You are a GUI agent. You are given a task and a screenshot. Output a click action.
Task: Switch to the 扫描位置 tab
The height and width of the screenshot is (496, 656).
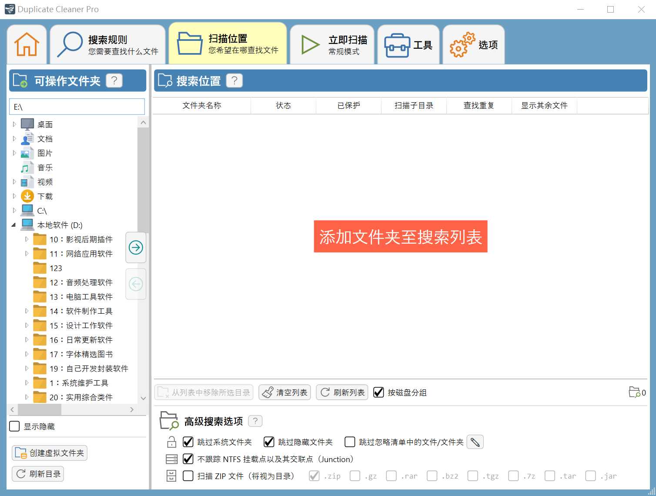(228, 44)
